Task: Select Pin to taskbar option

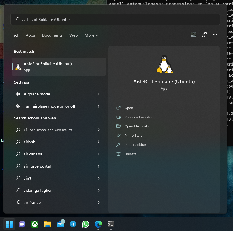Action: [135, 145]
